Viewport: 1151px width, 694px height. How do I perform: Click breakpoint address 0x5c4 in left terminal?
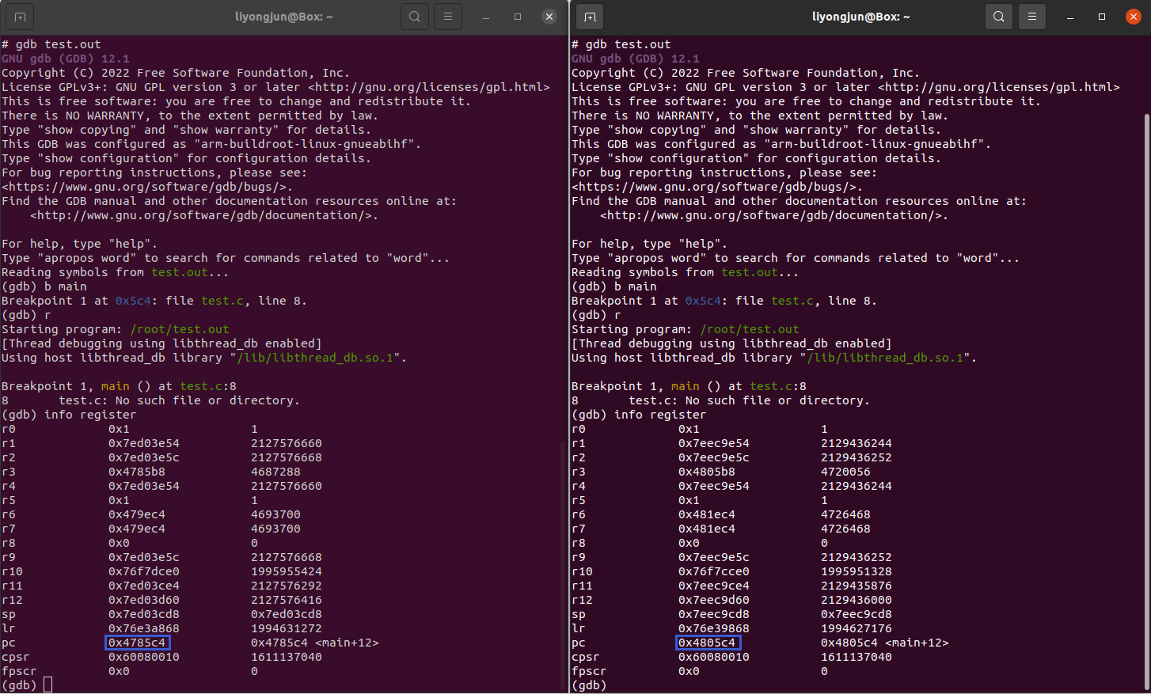click(x=133, y=301)
